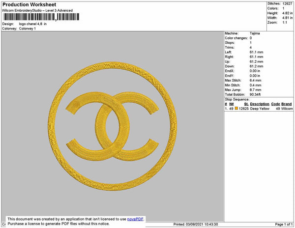Select the 'EndY:' label
Viewport: 295px width, 228px height.
pyautogui.click(x=229, y=76)
